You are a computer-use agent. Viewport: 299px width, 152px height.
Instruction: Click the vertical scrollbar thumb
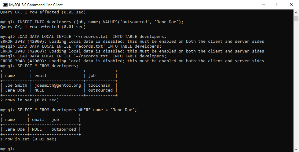tap(296, 18)
